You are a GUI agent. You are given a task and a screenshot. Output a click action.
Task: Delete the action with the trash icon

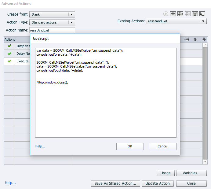point(195,14)
